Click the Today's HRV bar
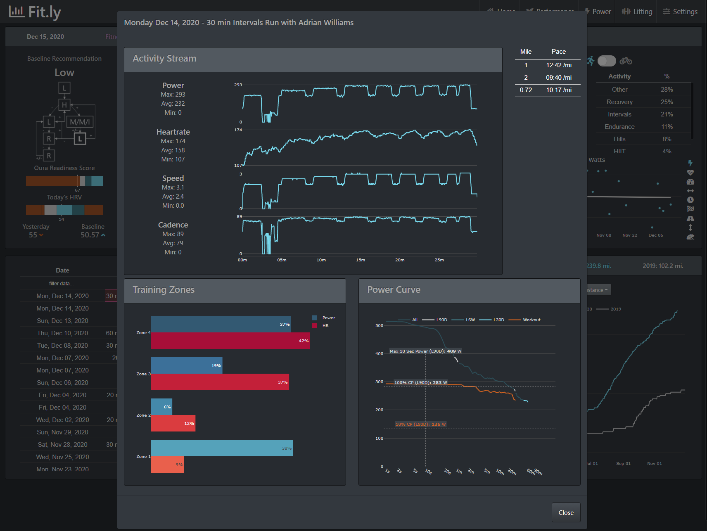707x531 pixels. tap(64, 210)
